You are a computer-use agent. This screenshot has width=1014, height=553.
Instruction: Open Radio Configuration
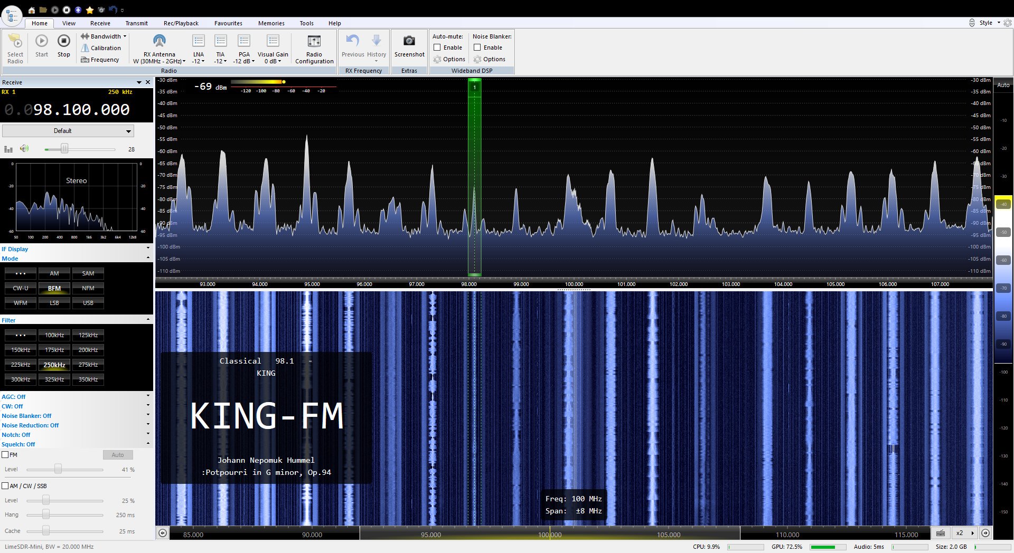click(x=314, y=49)
